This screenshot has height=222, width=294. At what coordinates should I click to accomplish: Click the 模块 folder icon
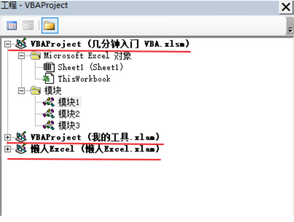tap(35, 91)
